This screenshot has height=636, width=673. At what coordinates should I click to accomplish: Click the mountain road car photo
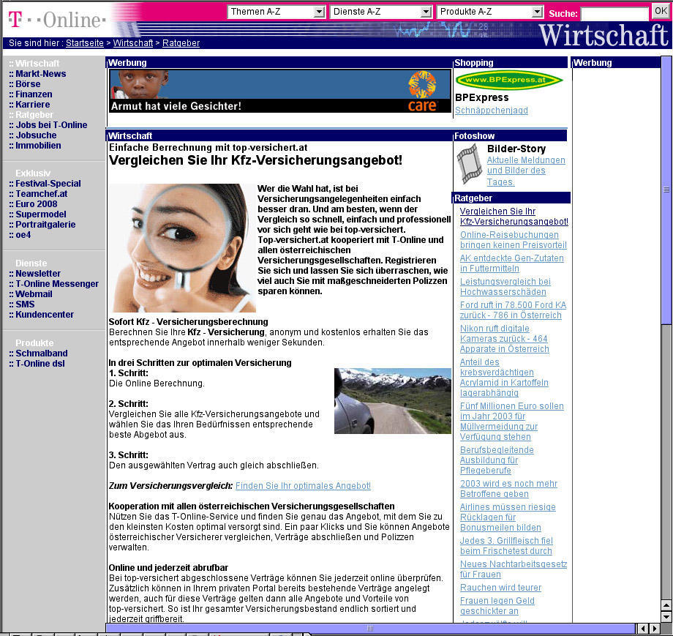click(392, 401)
